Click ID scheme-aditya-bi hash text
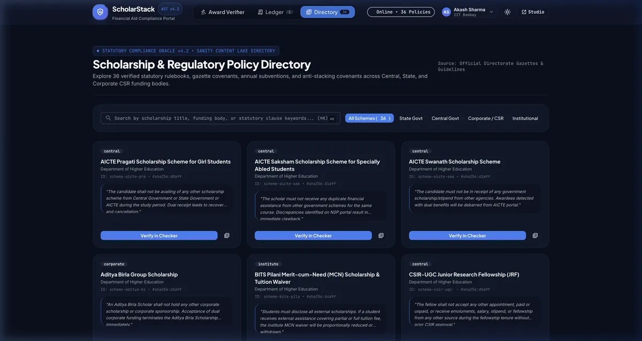 141,289
